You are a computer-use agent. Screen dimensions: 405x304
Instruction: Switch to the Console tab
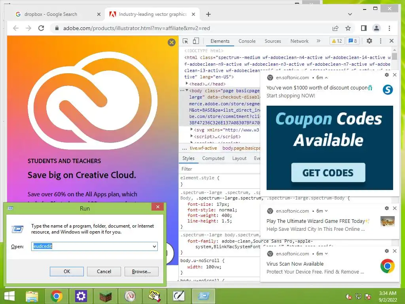247,41
